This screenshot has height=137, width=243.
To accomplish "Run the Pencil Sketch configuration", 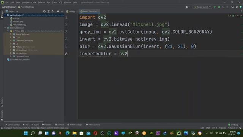I will (215, 7).
